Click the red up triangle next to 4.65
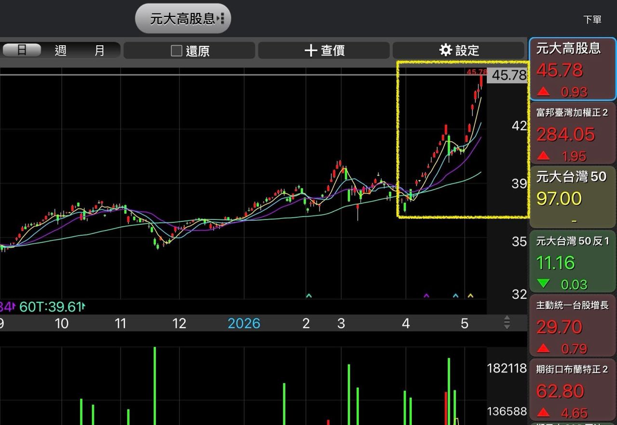 coord(543,412)
